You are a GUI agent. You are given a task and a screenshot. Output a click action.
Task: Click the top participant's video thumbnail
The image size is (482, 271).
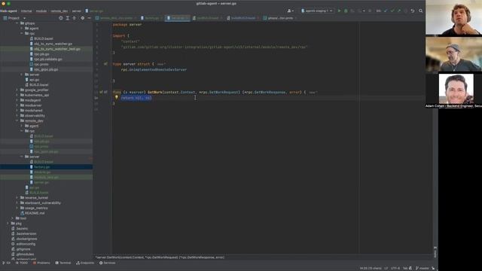[x=453, y=17]
